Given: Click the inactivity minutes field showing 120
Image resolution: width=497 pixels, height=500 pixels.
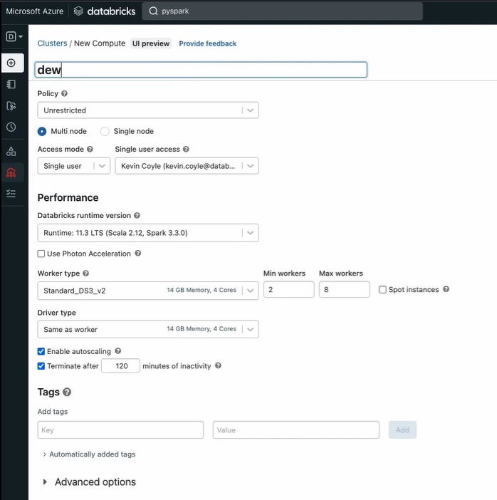Looking at the screenshot, I should (121, 366).
